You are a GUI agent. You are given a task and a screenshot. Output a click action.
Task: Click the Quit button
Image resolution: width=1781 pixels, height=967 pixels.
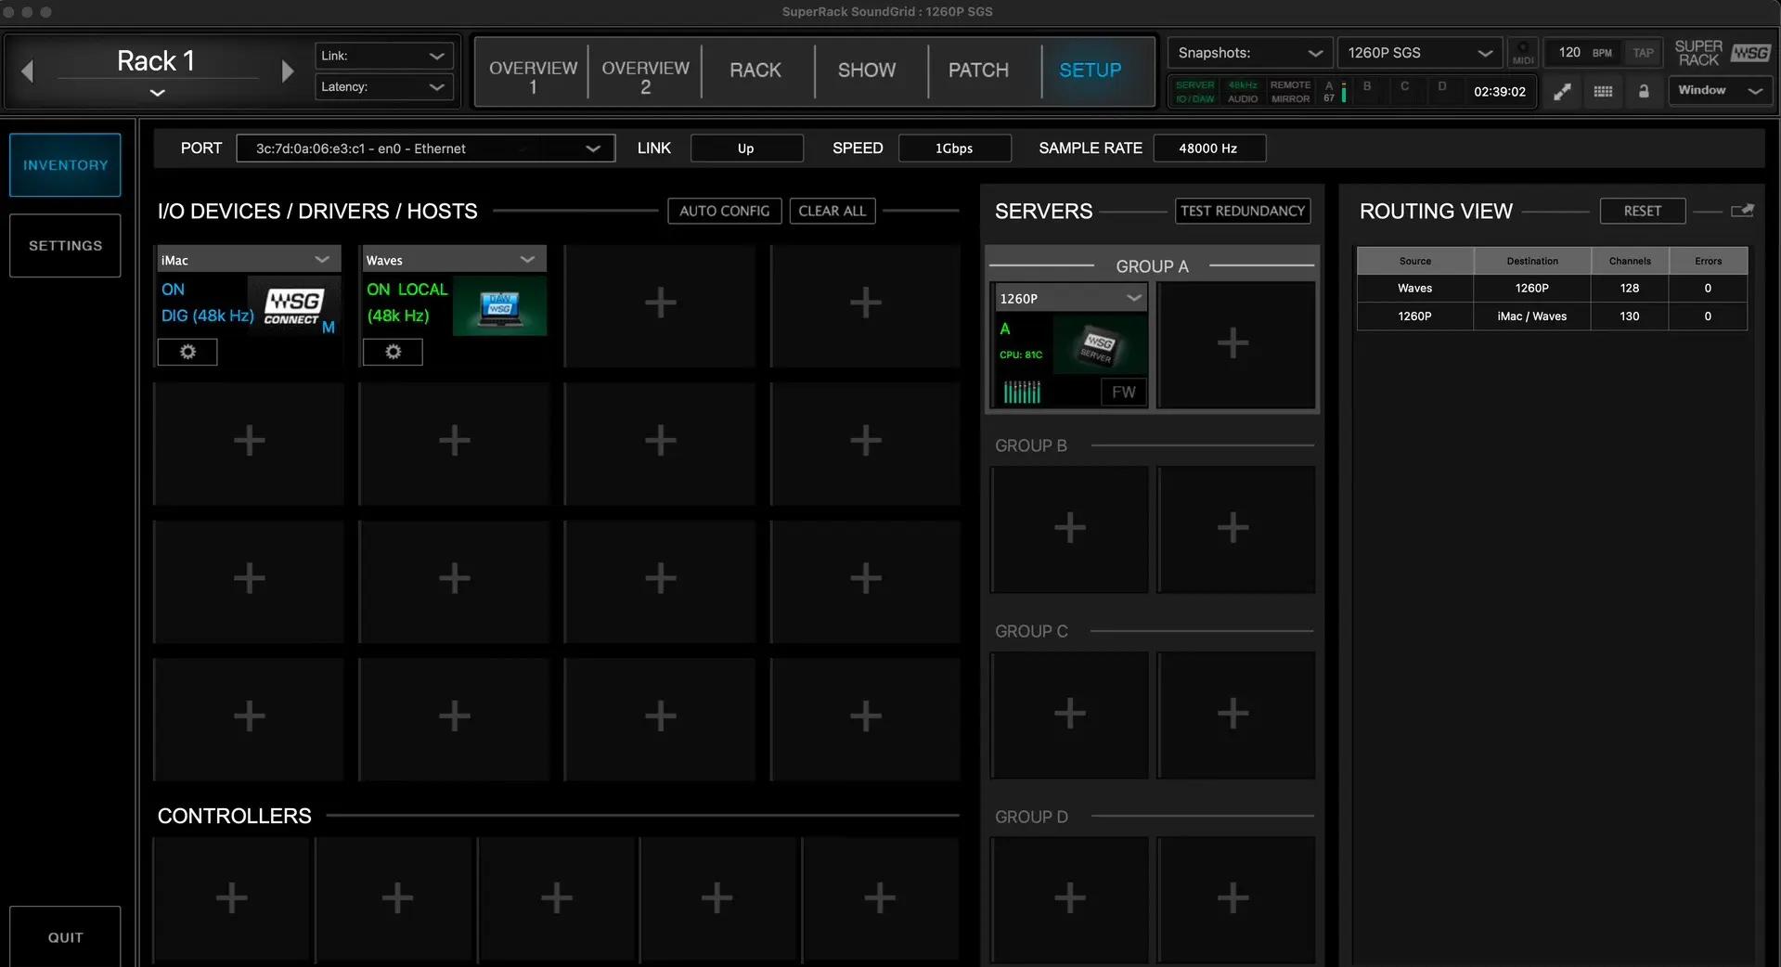click(x=65, y=937)
